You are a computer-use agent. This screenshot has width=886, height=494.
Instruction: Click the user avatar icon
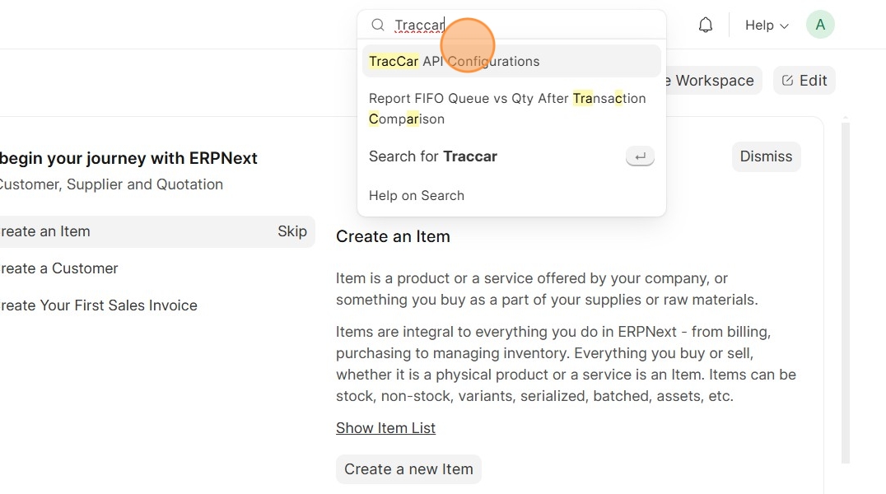820,25
